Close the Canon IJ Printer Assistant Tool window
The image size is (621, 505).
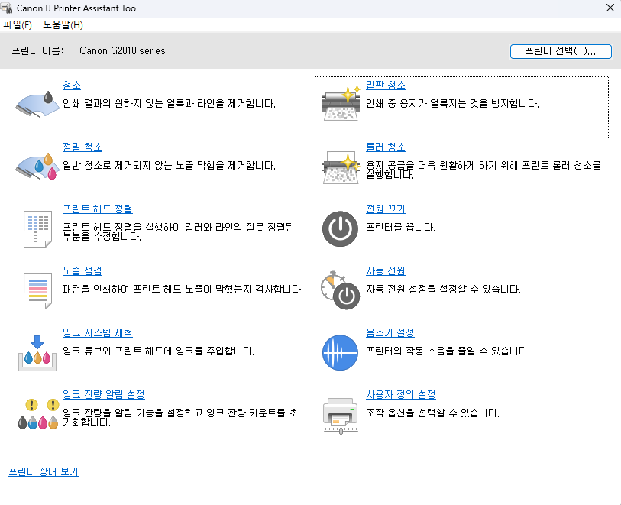(x=610, y=8)
